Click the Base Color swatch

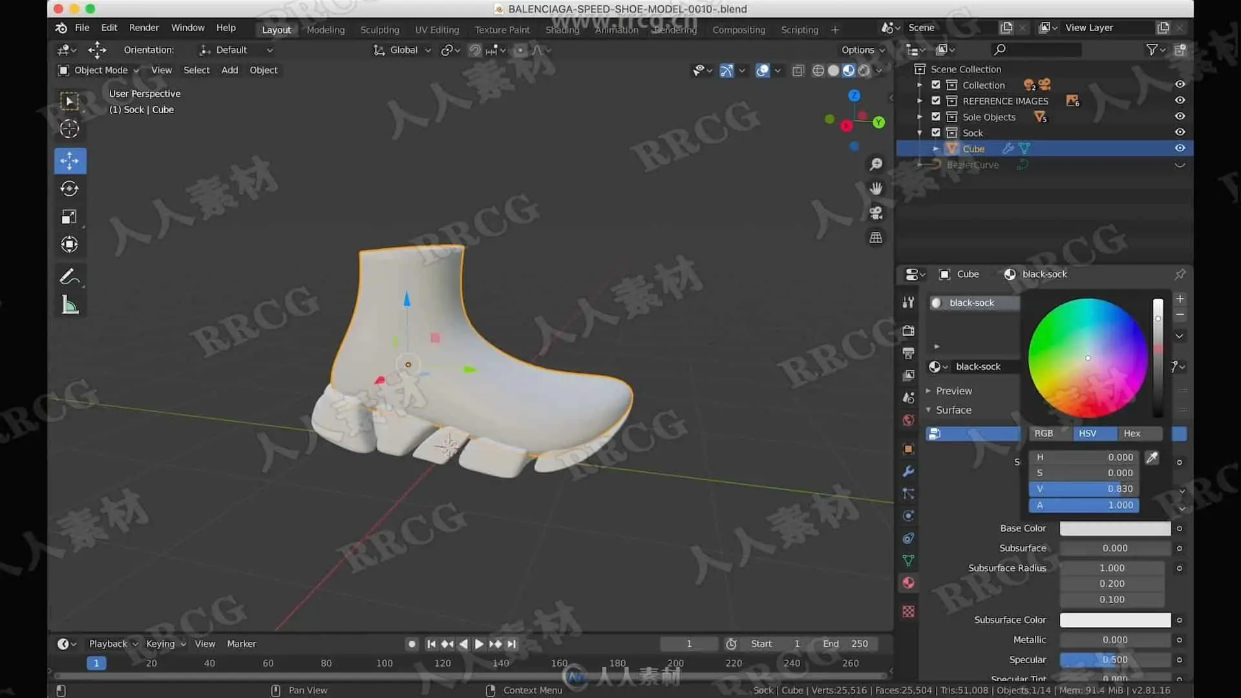tap(1115, 529)
